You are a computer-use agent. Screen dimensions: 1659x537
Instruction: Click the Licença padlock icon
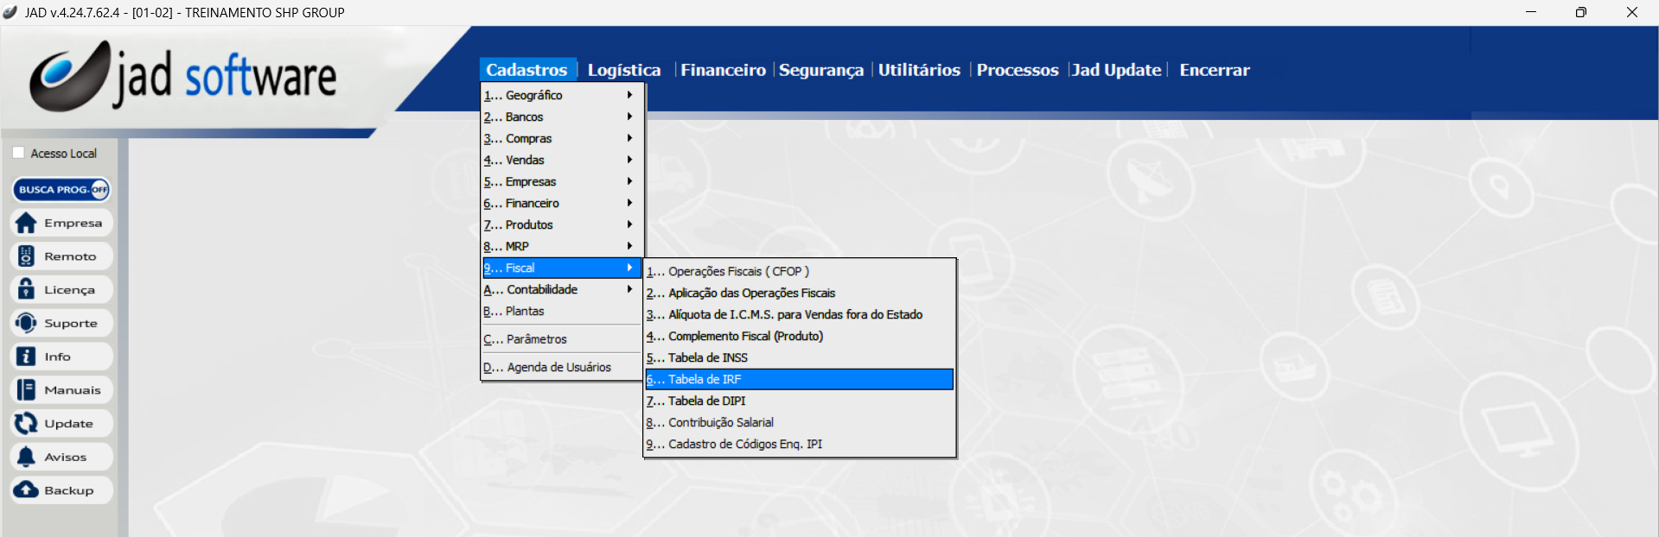tap(27, 289)
